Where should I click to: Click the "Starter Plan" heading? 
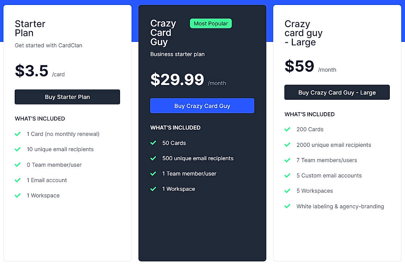30,29
